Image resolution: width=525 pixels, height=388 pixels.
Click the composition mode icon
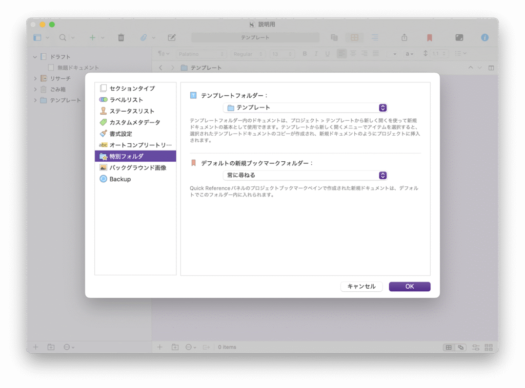coord(459,37)
